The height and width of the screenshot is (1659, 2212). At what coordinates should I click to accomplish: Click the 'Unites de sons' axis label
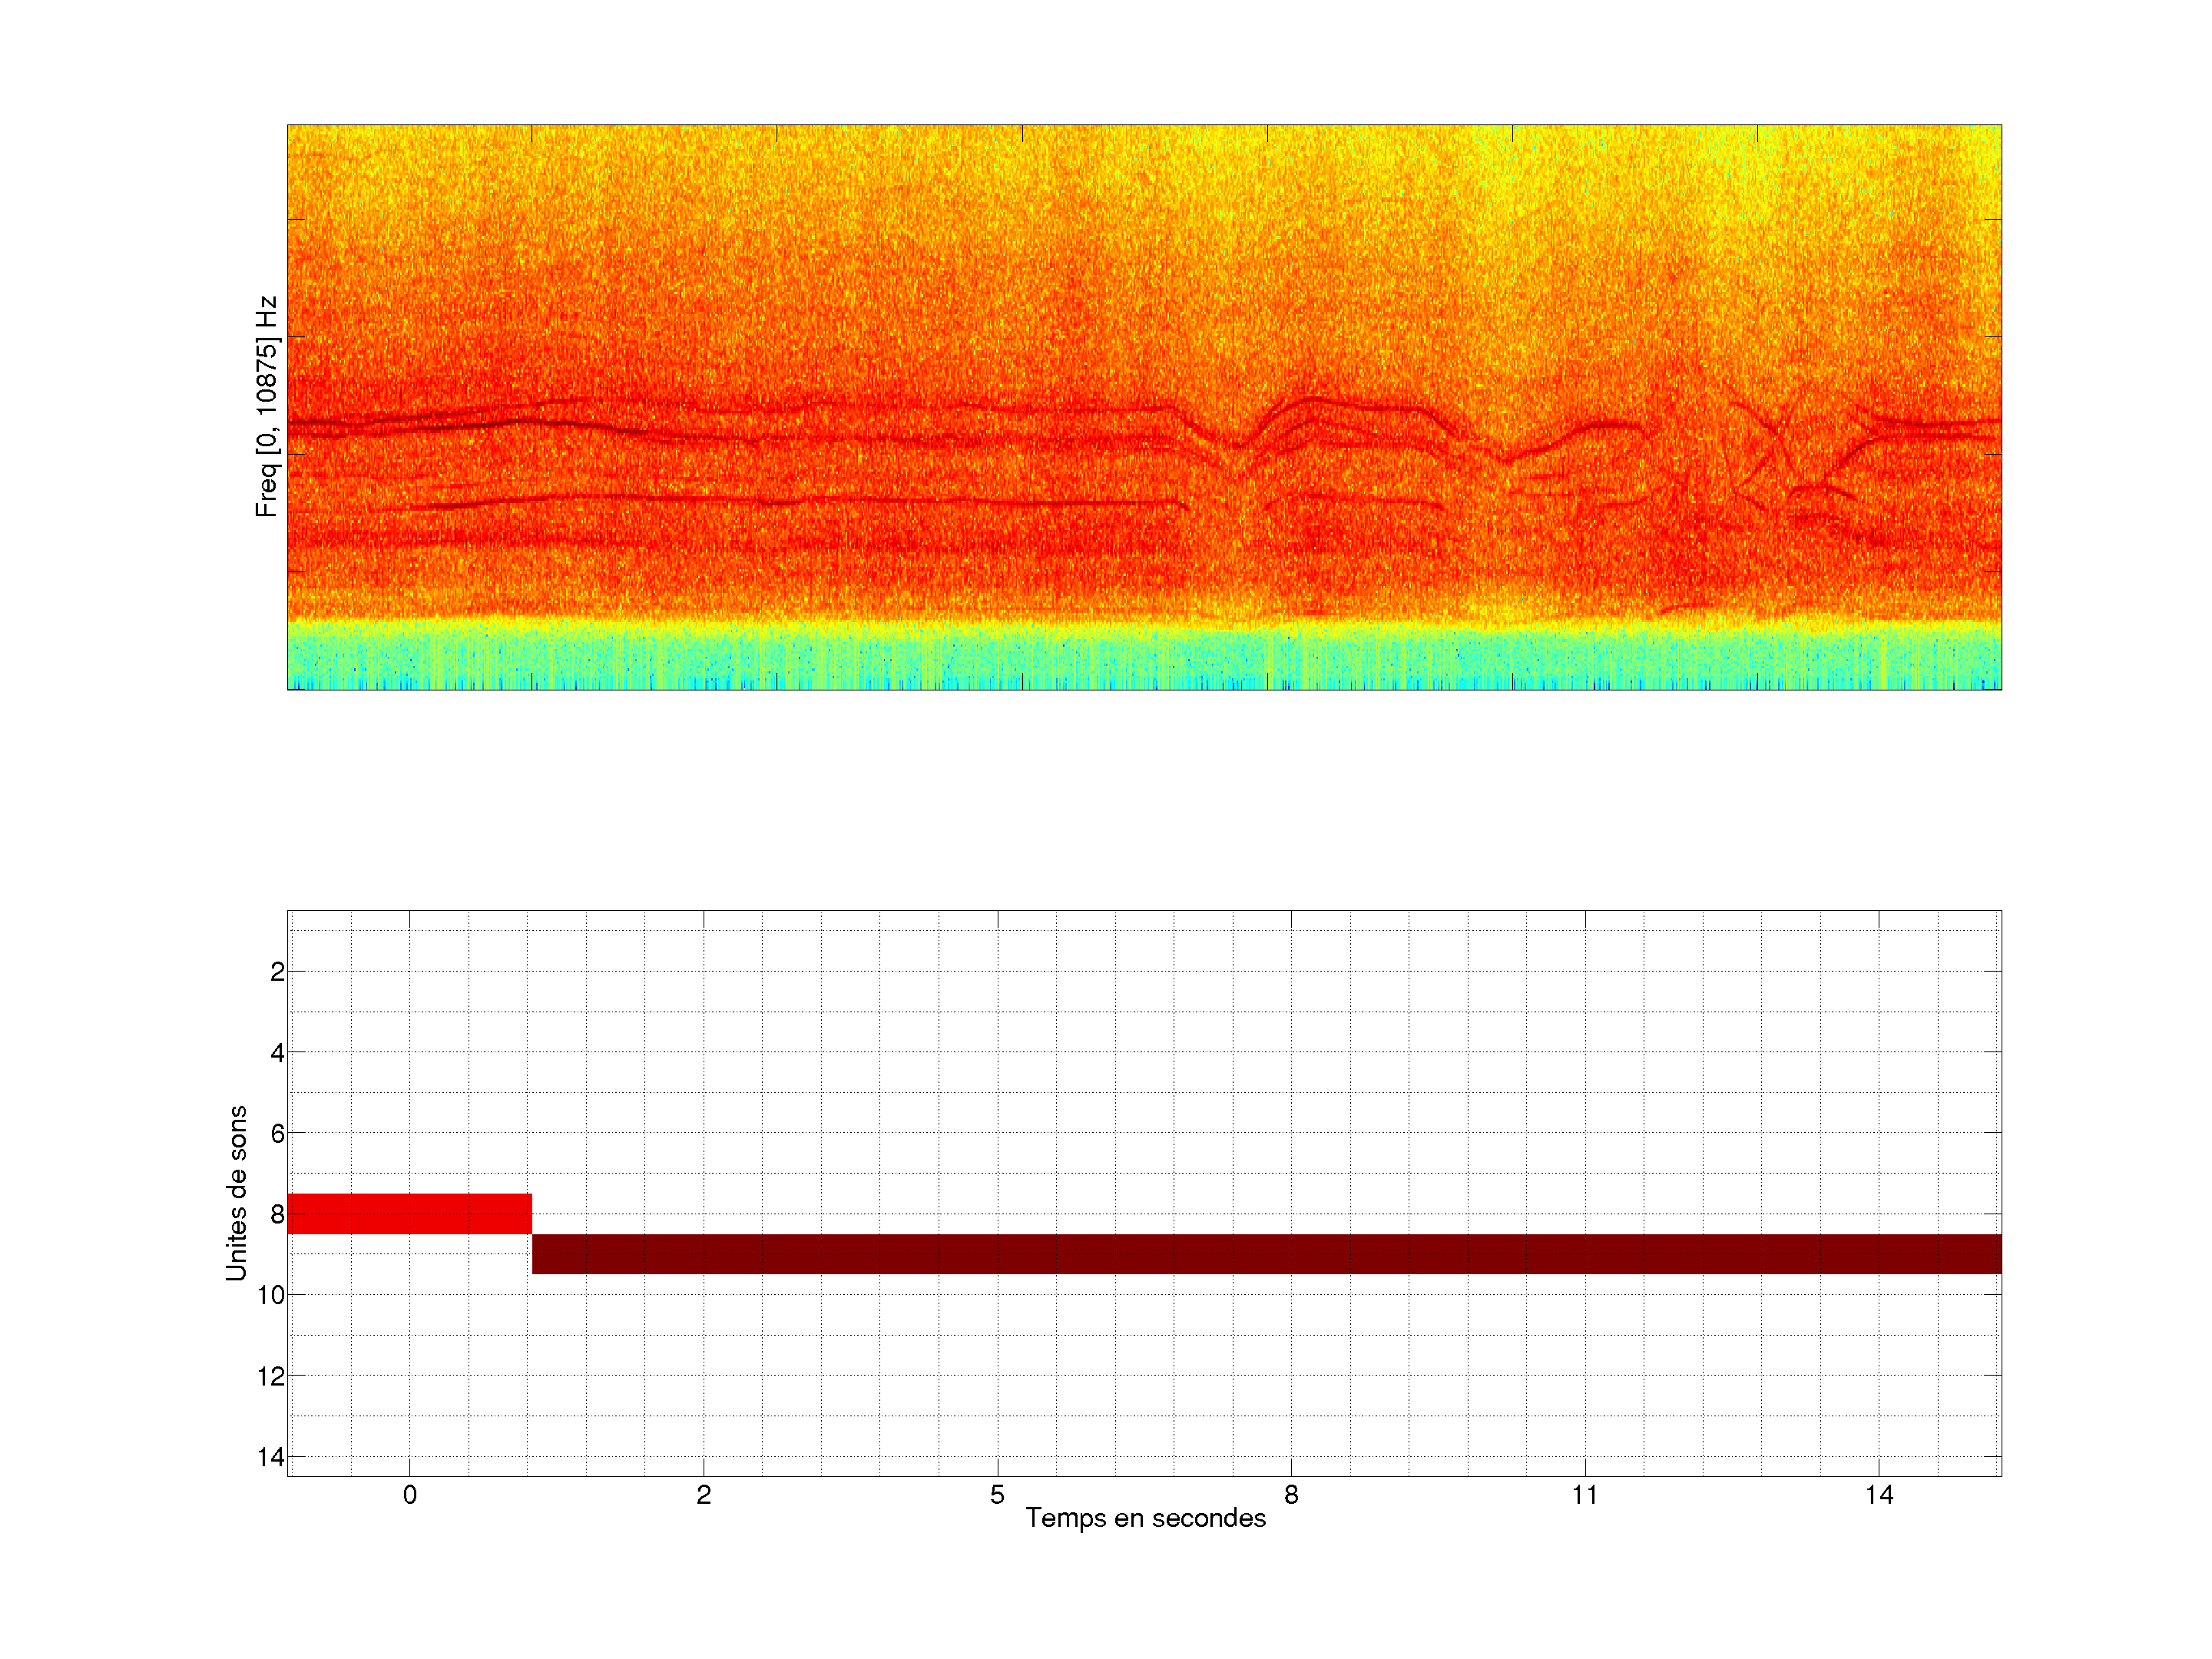coord(236,1193)
